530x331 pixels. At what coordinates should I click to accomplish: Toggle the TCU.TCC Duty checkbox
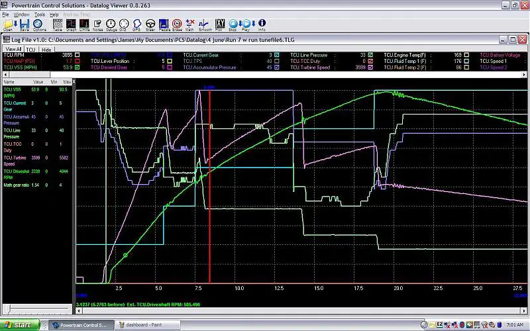tap(371, 61)
